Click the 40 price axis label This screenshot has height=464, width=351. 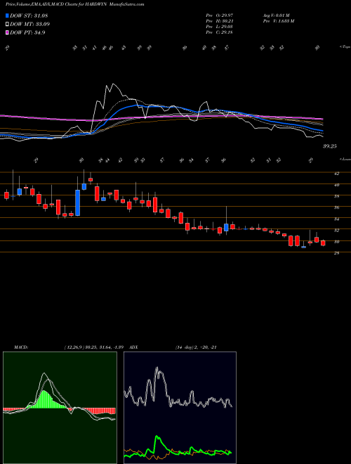pyautogui.click(x=336, y=185)
